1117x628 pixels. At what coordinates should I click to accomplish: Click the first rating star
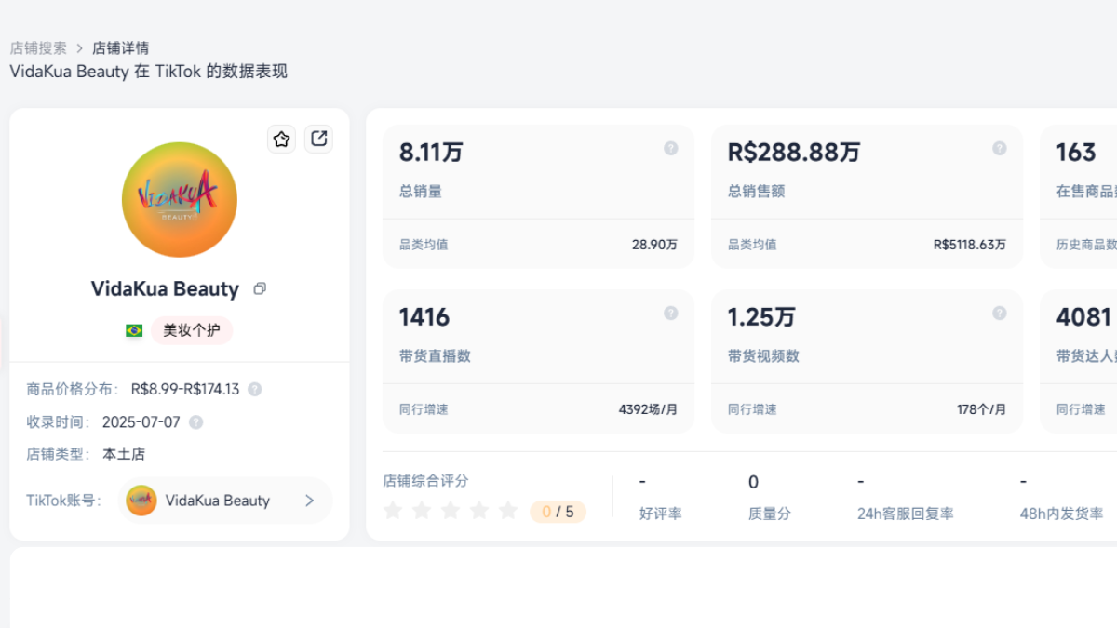pyautogui.click(x=393, y=511)
